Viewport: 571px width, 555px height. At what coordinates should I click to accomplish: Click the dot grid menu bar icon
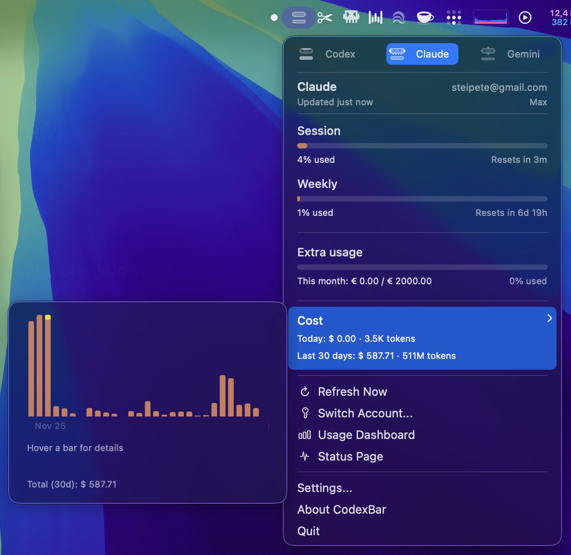point(454,18)
